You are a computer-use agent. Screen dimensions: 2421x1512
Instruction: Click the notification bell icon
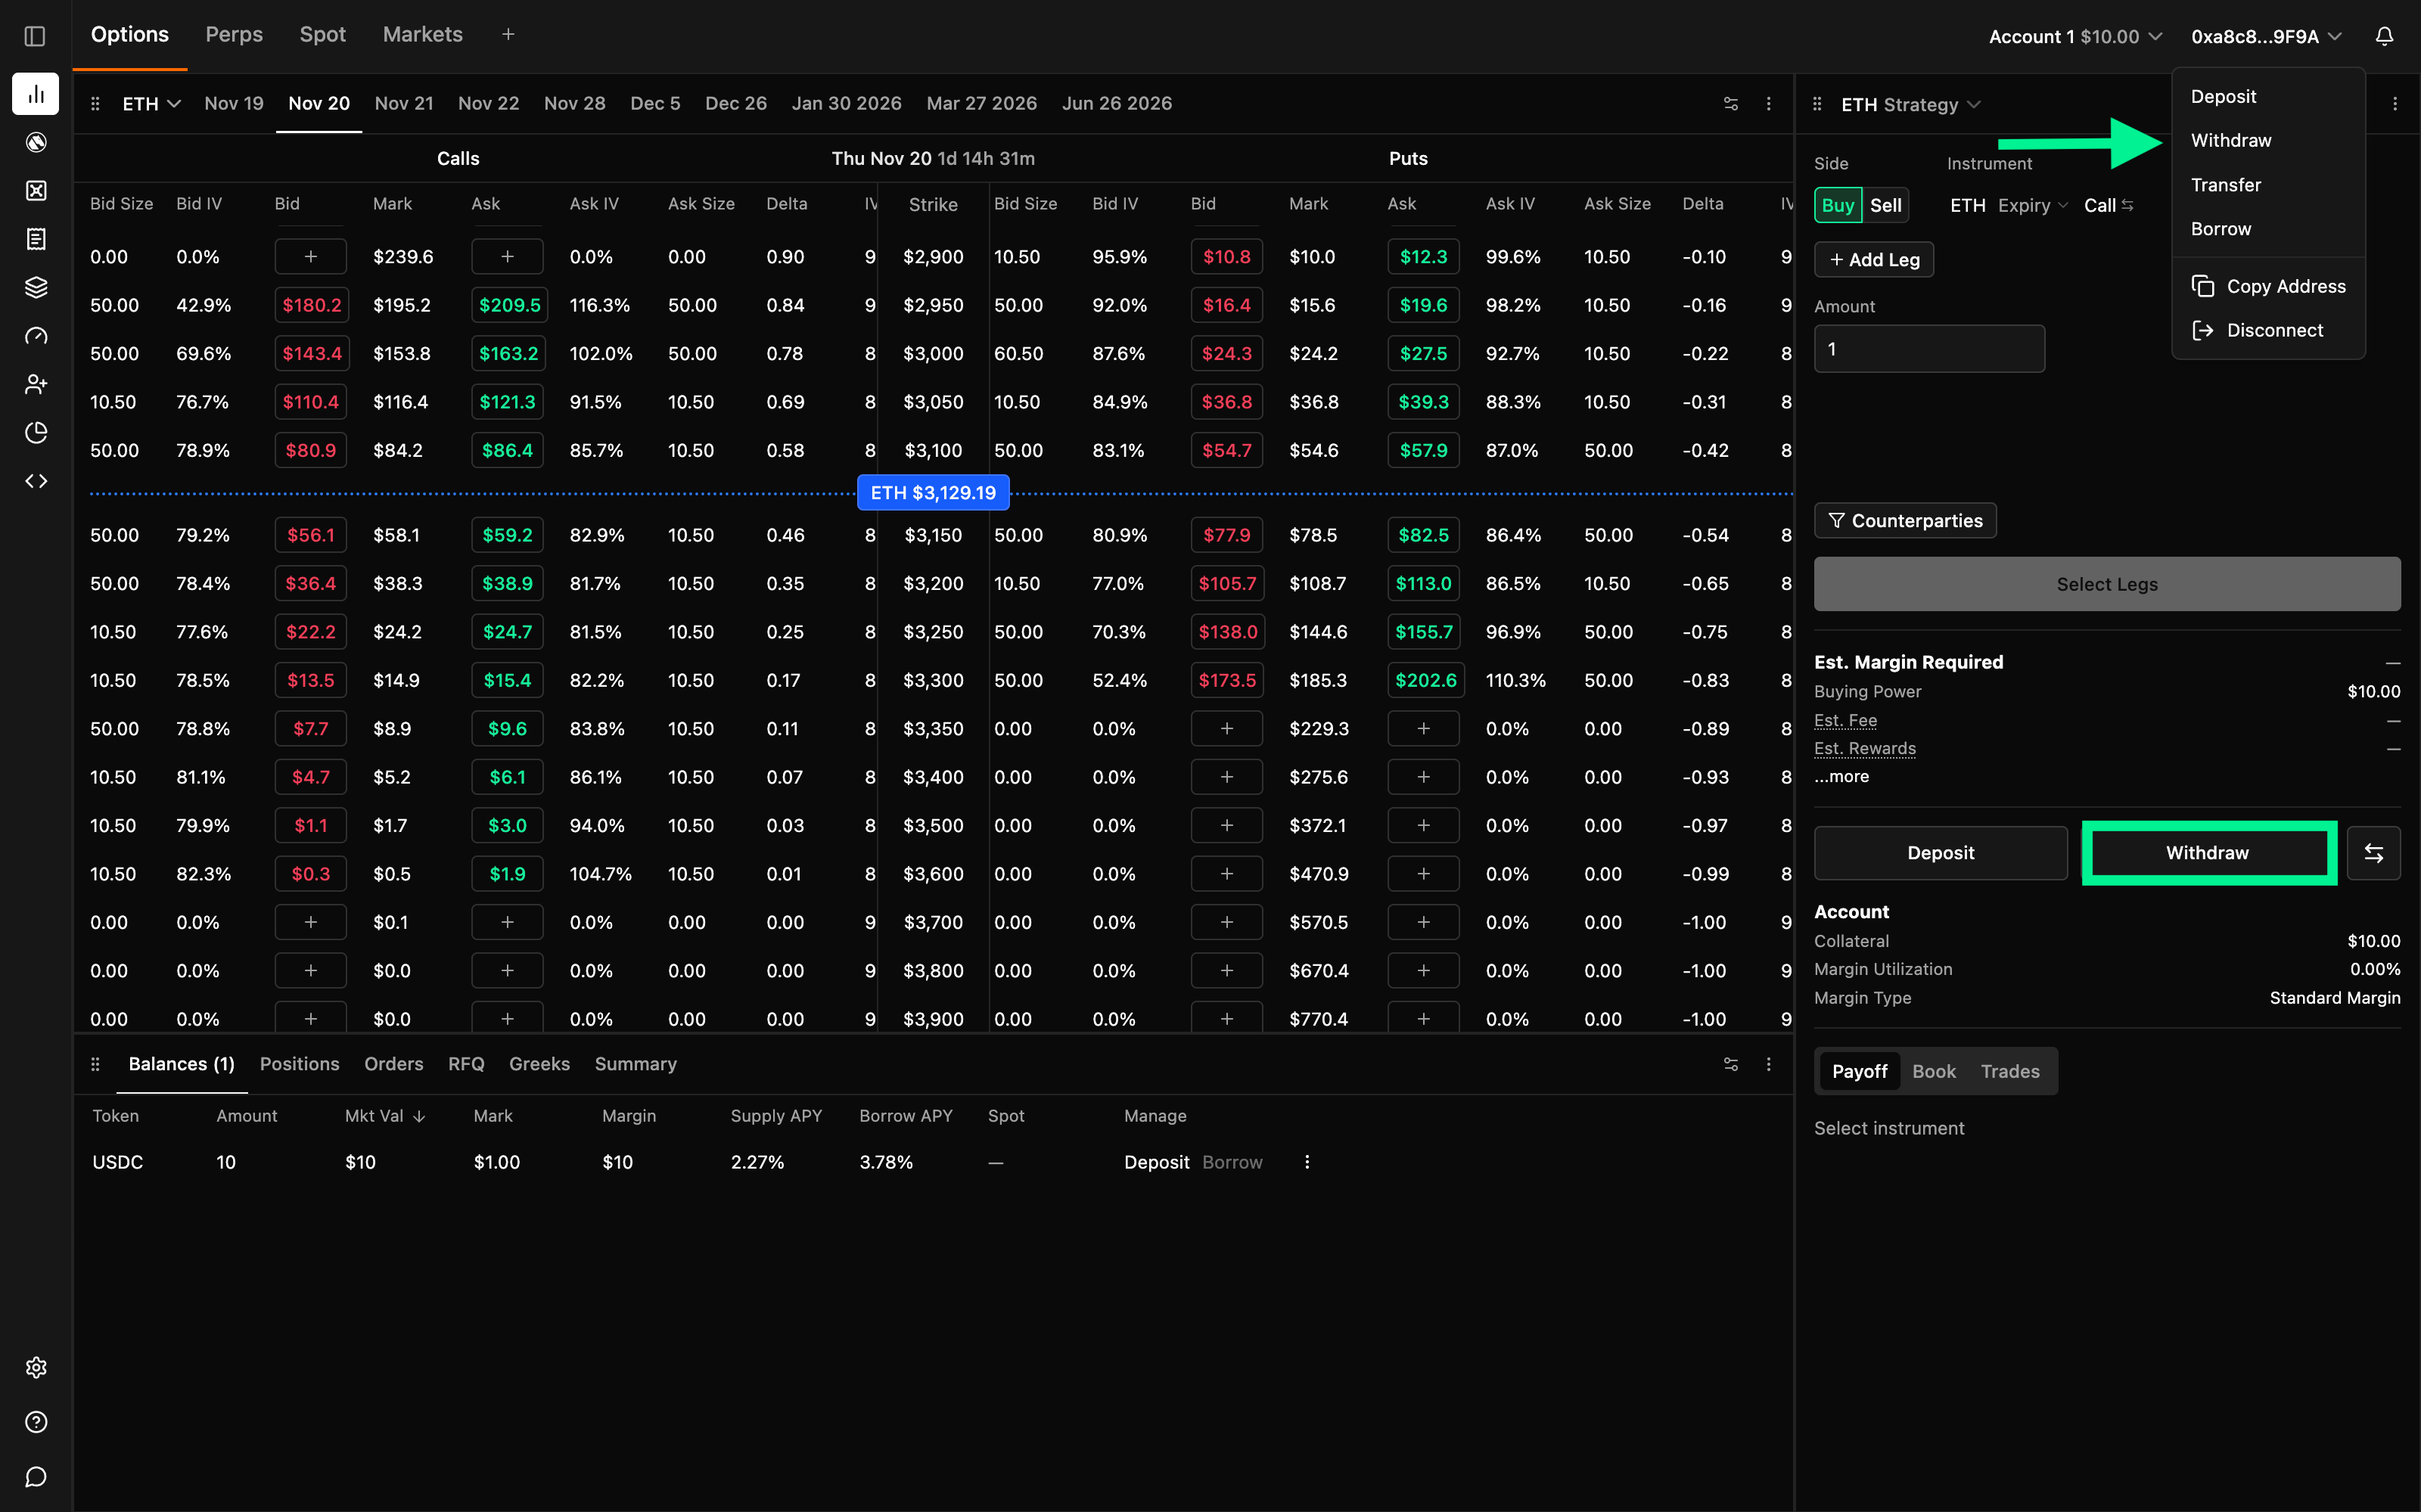(2383, 37)
